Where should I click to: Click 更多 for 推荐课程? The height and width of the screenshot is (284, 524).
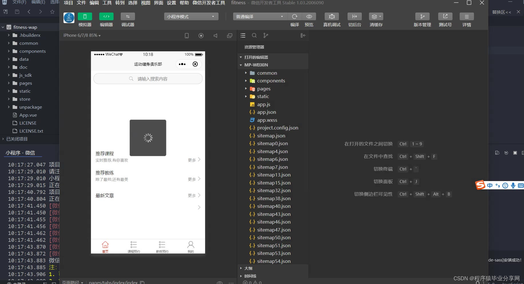tap(194, 160)
